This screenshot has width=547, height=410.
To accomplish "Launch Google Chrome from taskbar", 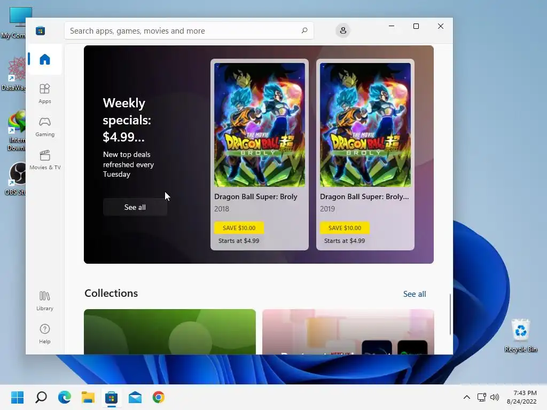I will click(x=158, y=397).
